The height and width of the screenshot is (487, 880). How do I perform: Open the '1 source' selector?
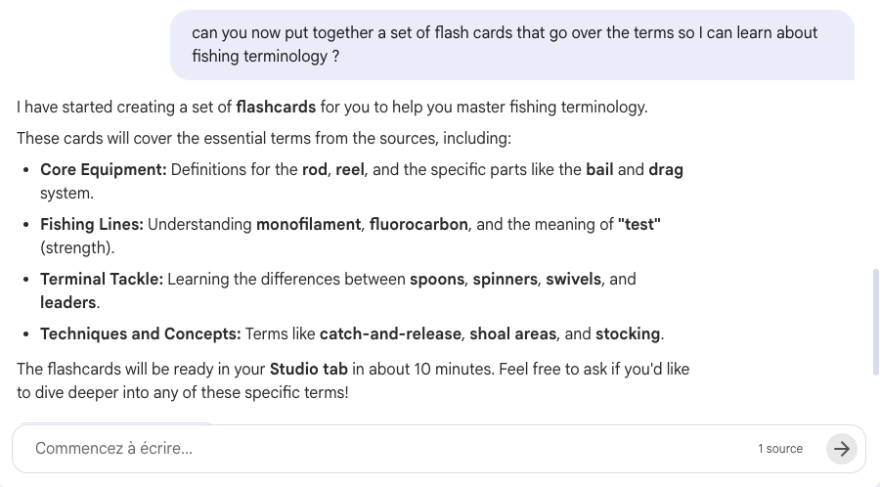(x=779, y=449)
